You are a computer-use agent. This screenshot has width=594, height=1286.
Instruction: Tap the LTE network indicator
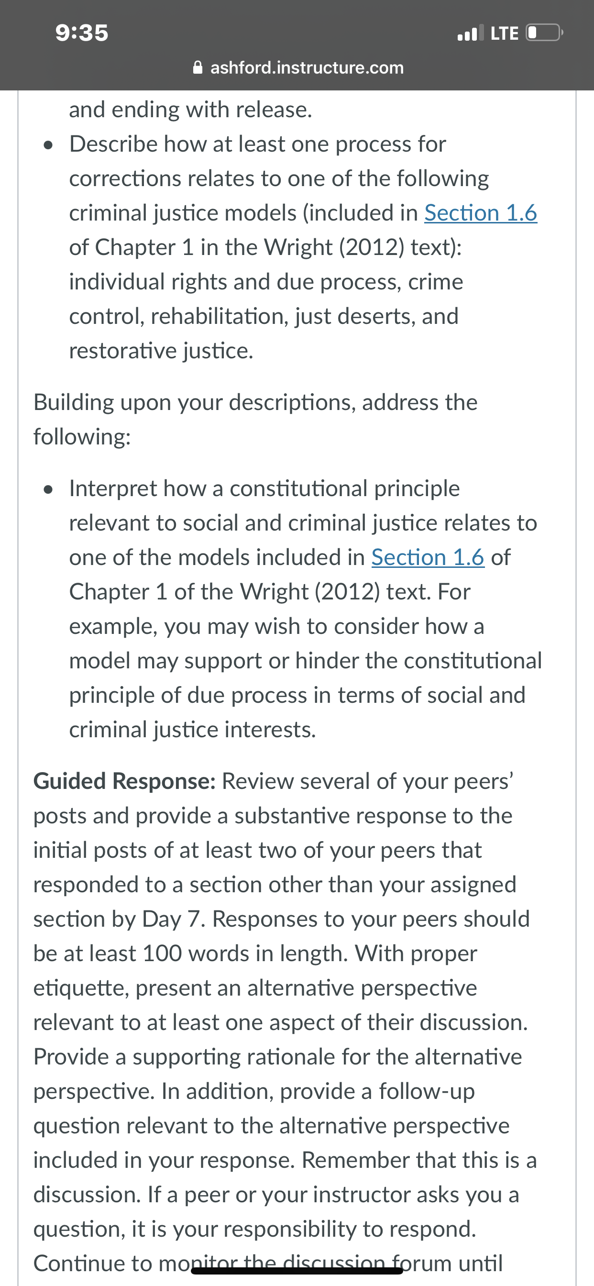pyautogui.click(x=505, y=33)
